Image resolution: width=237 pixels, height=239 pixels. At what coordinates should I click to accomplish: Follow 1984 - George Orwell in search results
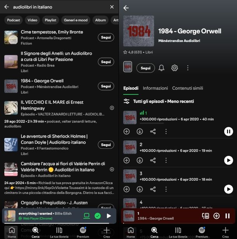tap(106, 86)
